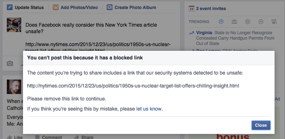
Task: Open the event invites calendar icon
Action: (192, 9)
